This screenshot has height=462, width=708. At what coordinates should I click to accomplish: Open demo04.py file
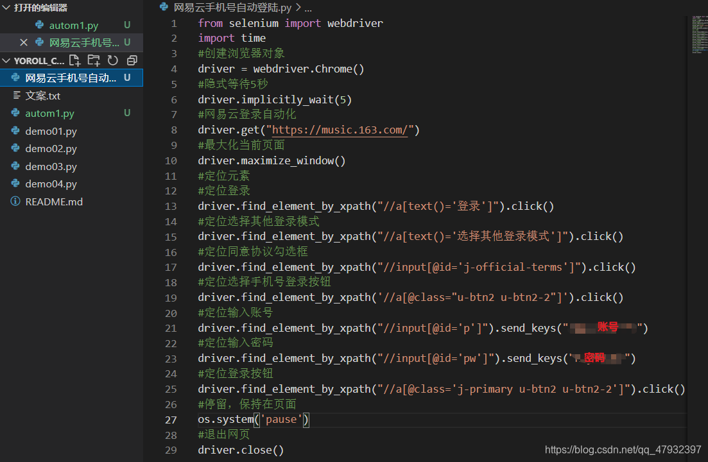pyautogui.click(x=51, y=184)
